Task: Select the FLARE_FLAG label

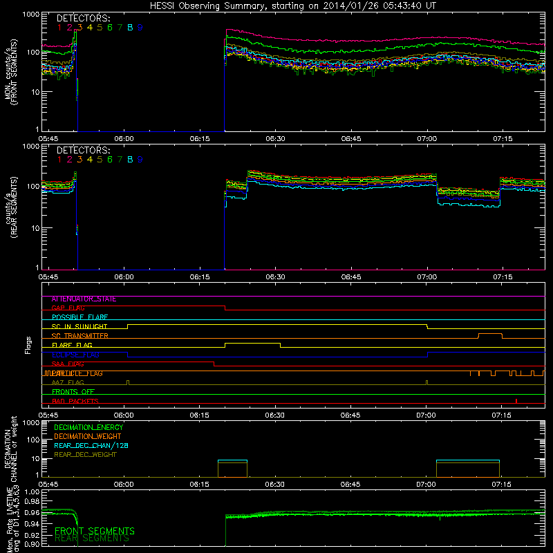Action: click(x=72, y=345)
